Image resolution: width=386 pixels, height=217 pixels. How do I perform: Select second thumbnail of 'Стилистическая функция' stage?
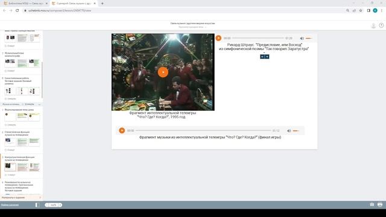pos(22,142)
